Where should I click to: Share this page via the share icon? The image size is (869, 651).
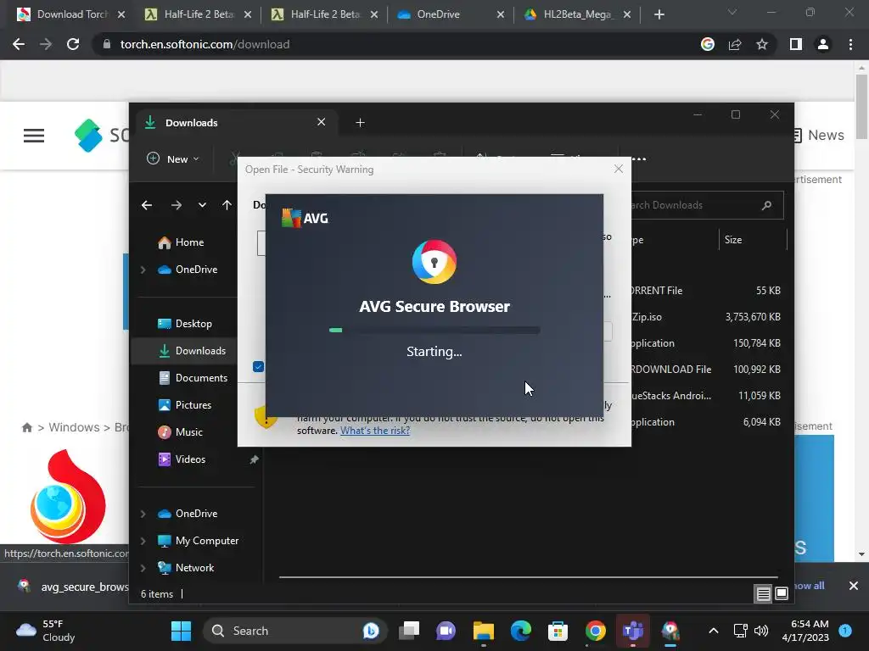[x=735, y=44]
